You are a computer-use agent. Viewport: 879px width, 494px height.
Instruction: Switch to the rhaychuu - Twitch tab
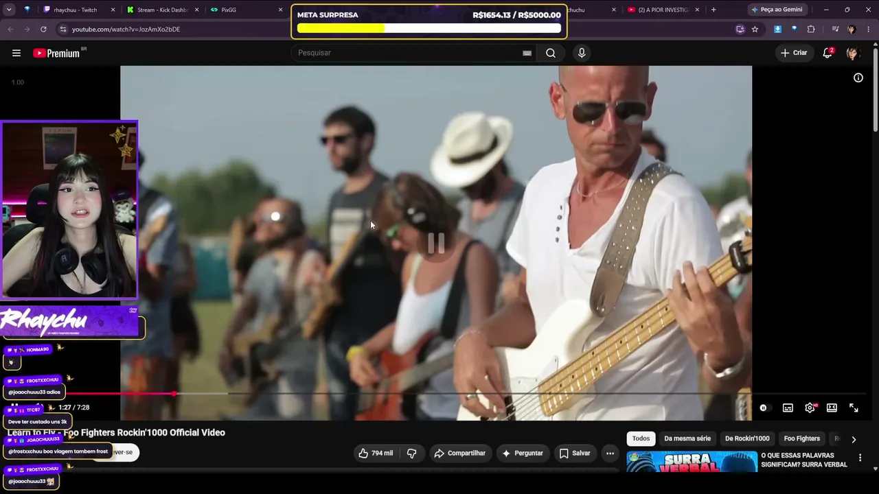click(76, 10)
